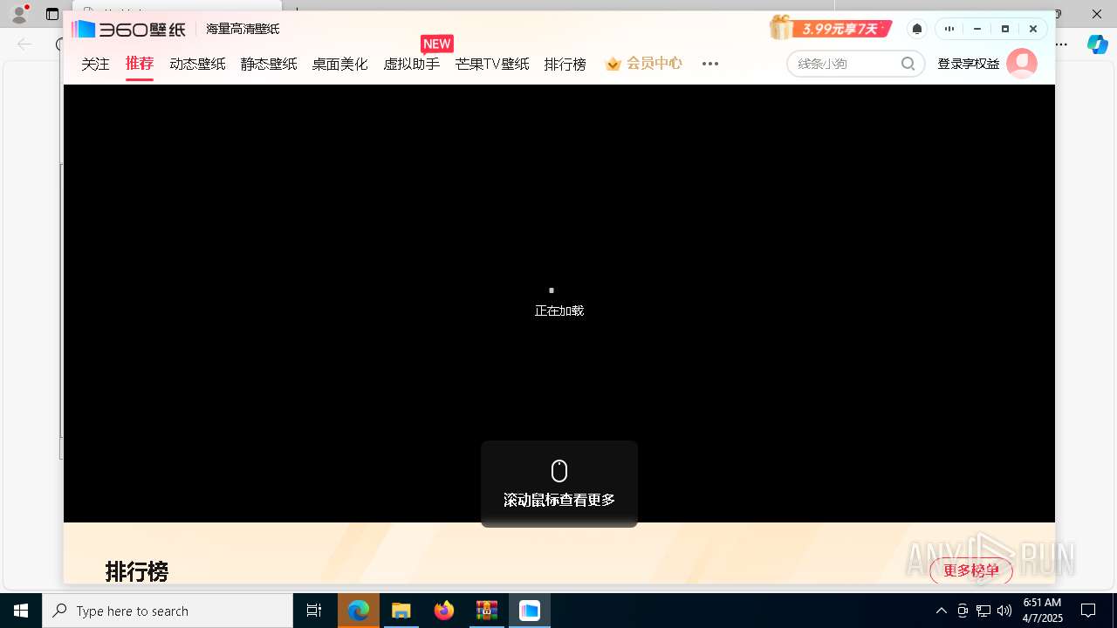Go to 排行榜 tab
Screen dimensions: 1117x628
coord(565,64)
